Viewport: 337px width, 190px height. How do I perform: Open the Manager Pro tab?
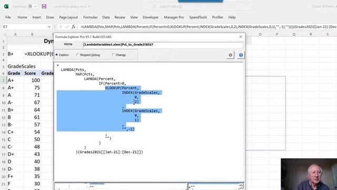click(x=174, y=17)
